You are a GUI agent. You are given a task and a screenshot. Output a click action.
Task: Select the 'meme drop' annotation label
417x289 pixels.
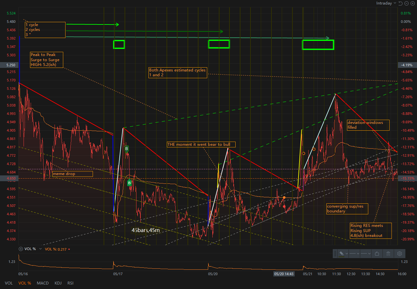73,174
